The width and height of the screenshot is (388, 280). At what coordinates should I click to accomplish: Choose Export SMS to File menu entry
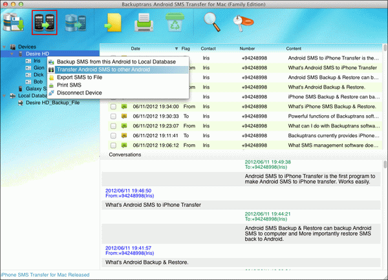pyautogui.click(x=118, y=77)
